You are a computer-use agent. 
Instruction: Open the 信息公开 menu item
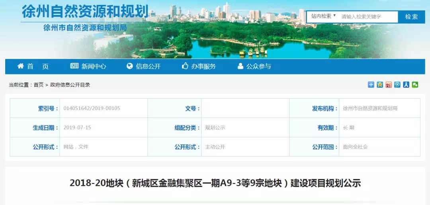(x=143, y=66)
